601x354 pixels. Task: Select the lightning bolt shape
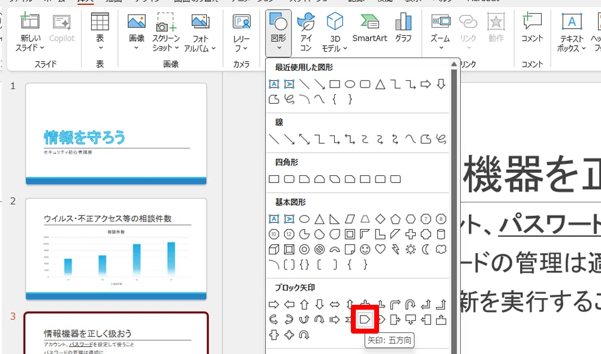click(x=395, y=249)
